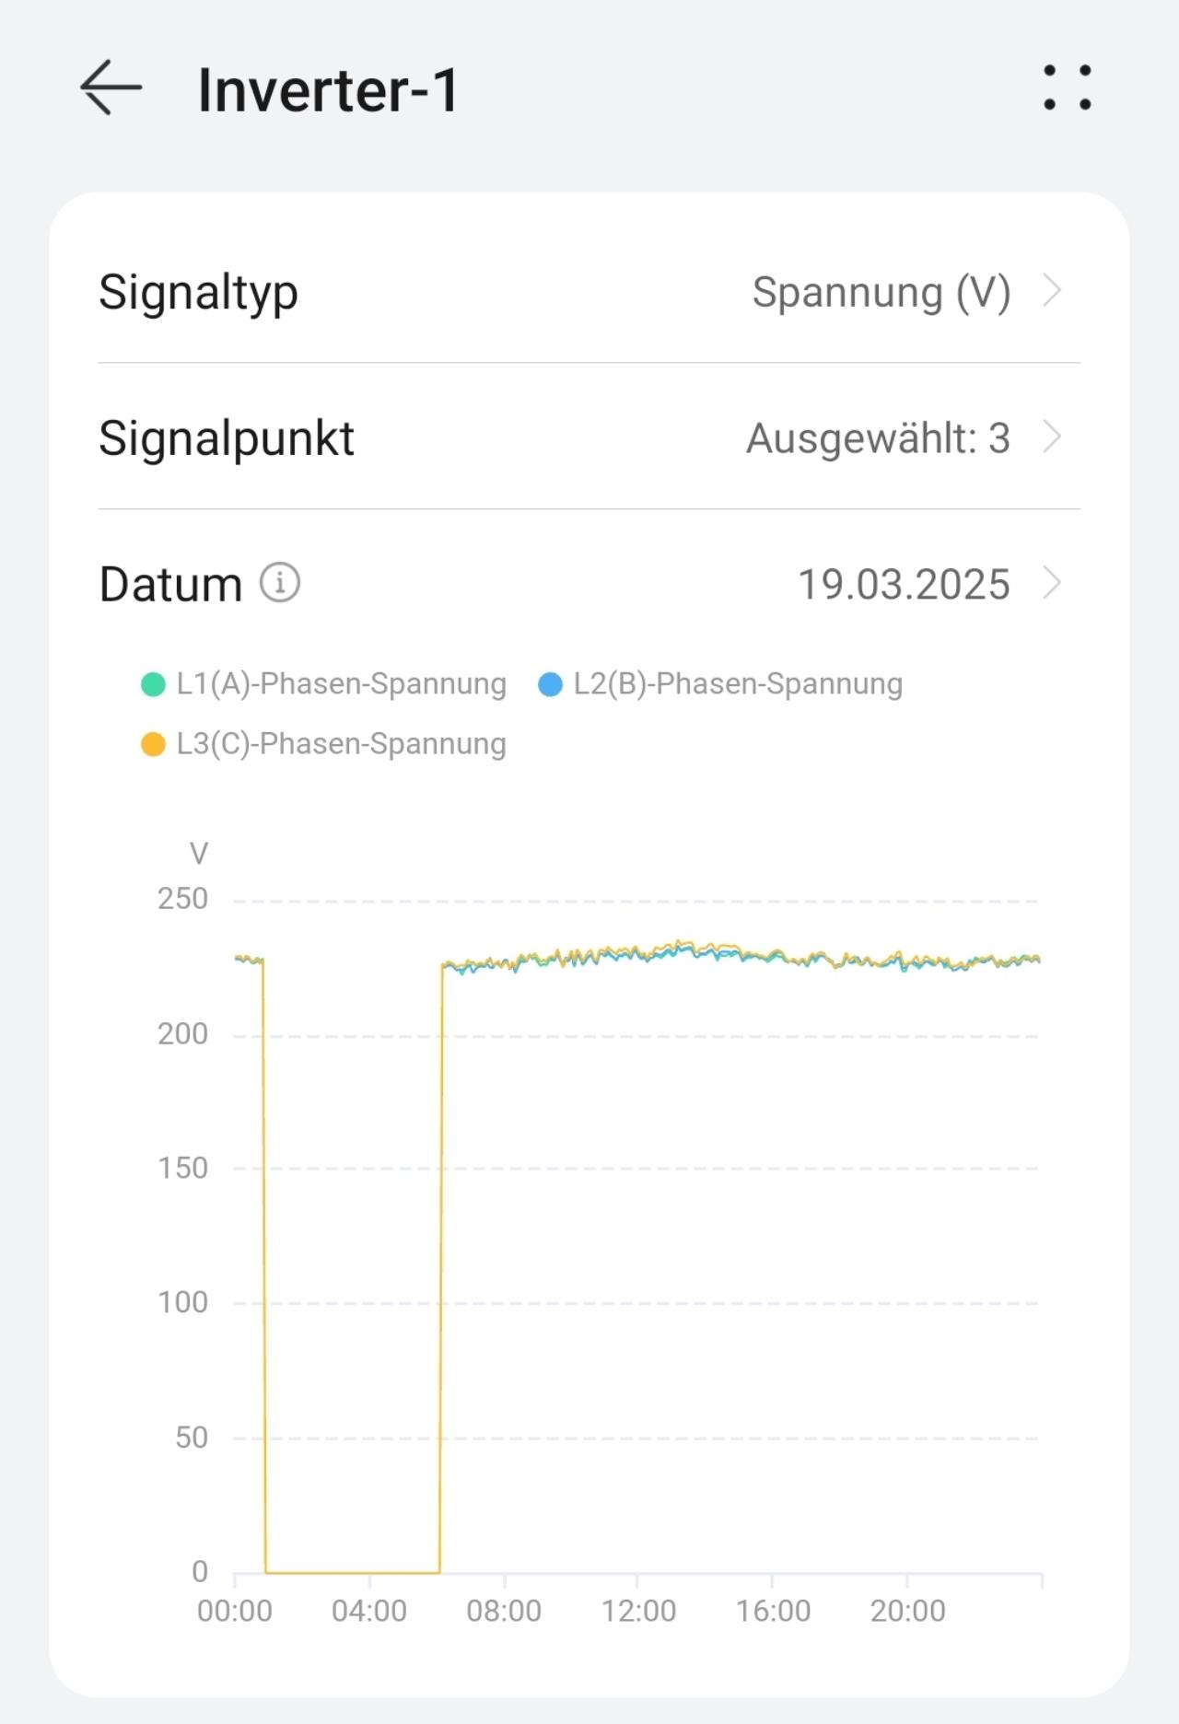Screen dimensions: 1179x1724
Task: Open Signalpunkt selection chevron
Action: coord(1052,437)
